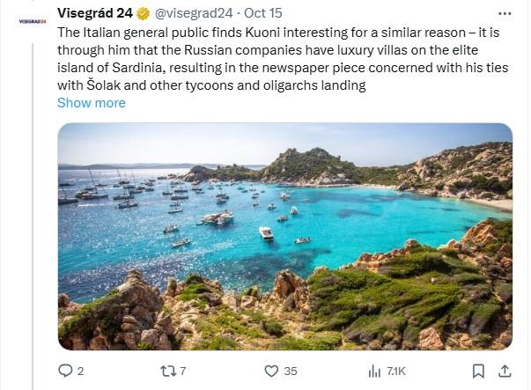Click the reply count 2
This screenshot has height=390, width=531.
(x=80, y=372)
